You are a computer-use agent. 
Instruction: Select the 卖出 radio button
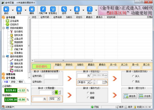click(133, 81)
